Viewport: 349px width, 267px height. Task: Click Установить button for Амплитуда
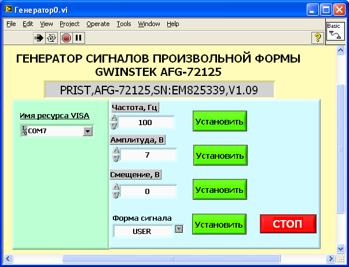pos(221,155)
